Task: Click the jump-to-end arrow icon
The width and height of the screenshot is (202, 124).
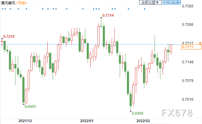Action: tap(179, 3)
